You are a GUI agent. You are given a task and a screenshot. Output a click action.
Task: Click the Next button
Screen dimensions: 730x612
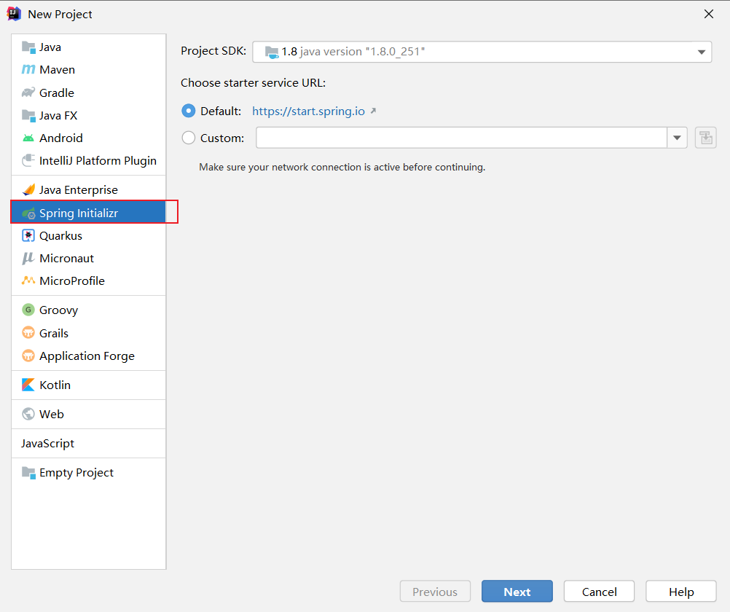click(x=517, y=592)
